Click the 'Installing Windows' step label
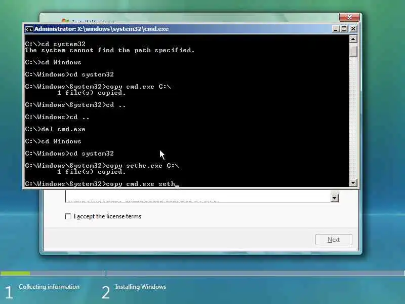 click(x=141, y=287)
